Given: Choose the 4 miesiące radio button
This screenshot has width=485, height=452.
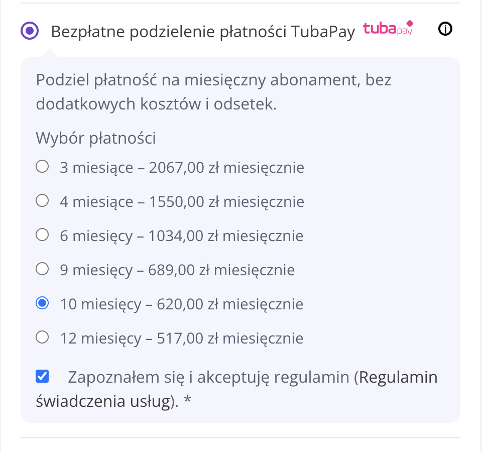Looking at the screenshot, I should 42,200.
